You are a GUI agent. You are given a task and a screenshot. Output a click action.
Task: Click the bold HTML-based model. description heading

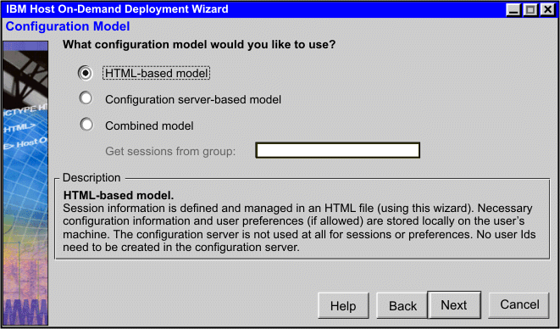coord(119,195)
